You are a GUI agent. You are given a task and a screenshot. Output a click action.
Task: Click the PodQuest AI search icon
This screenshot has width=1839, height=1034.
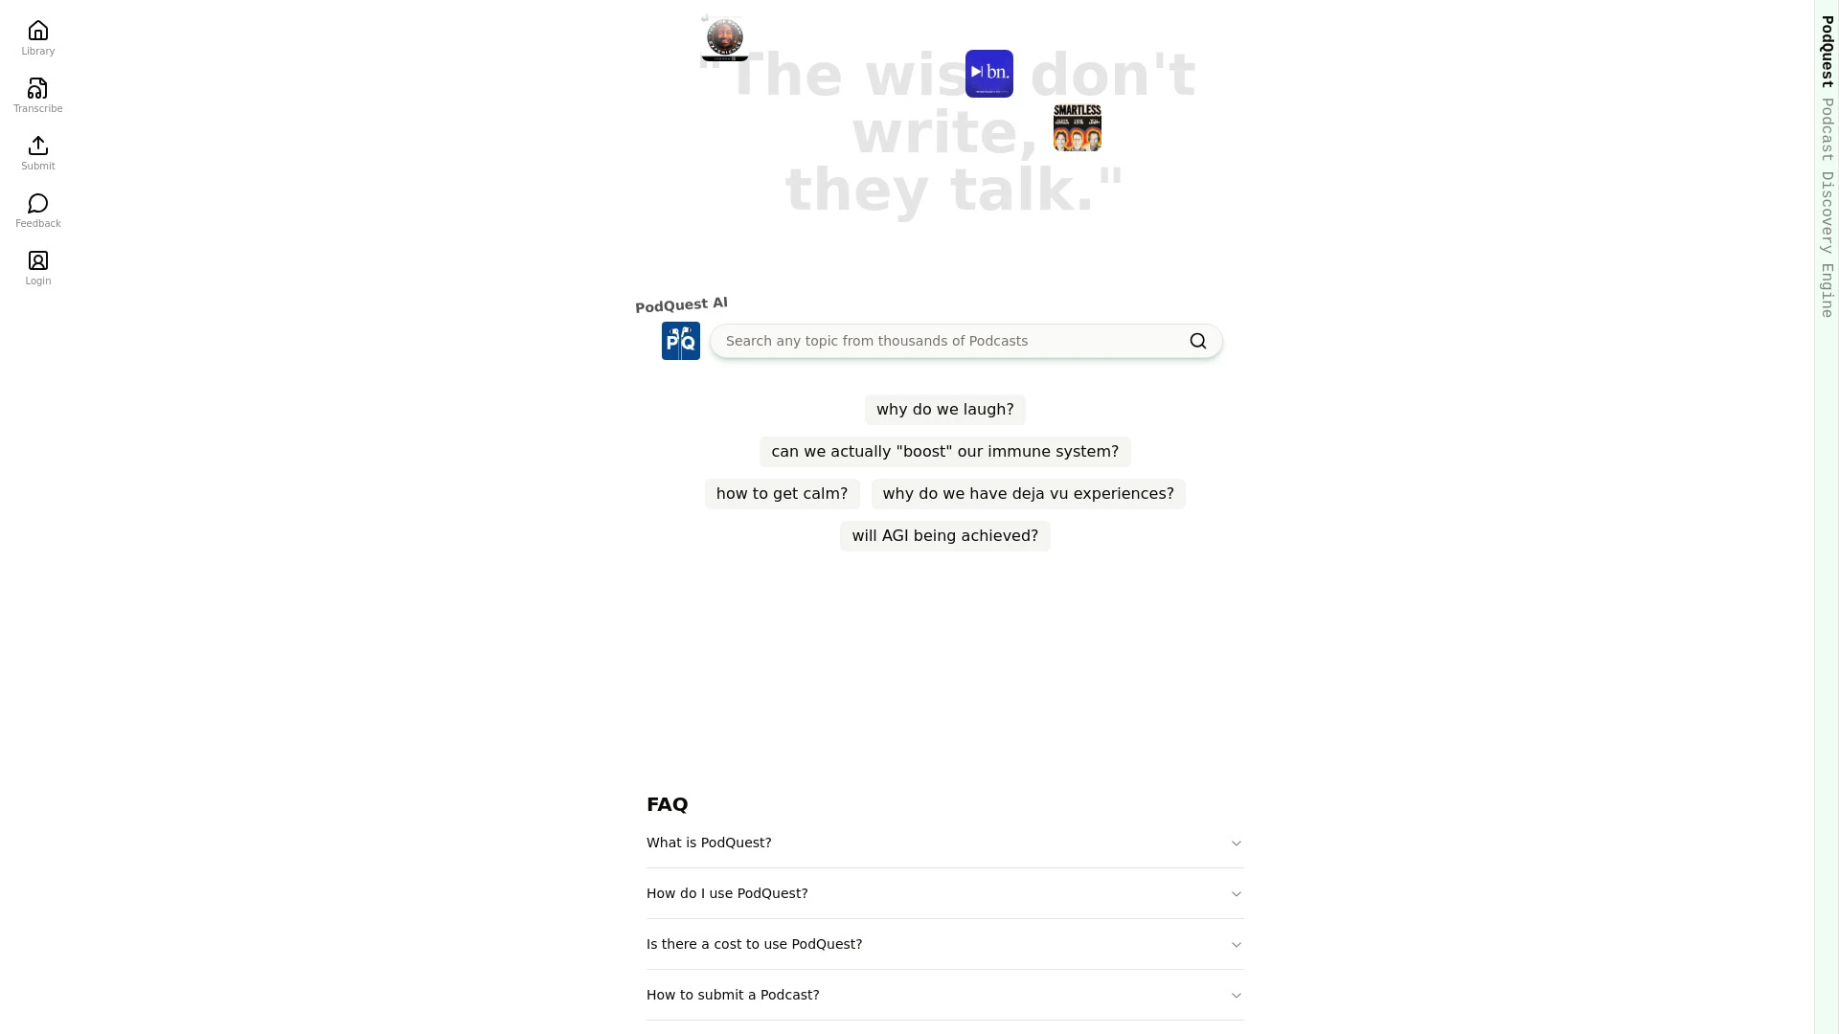pos(1198,341)
